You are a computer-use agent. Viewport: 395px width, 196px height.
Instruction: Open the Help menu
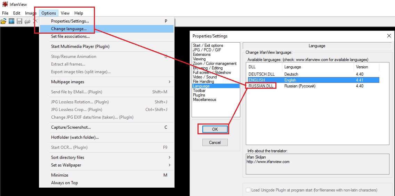pyautogui.click(x=79, y=13)
